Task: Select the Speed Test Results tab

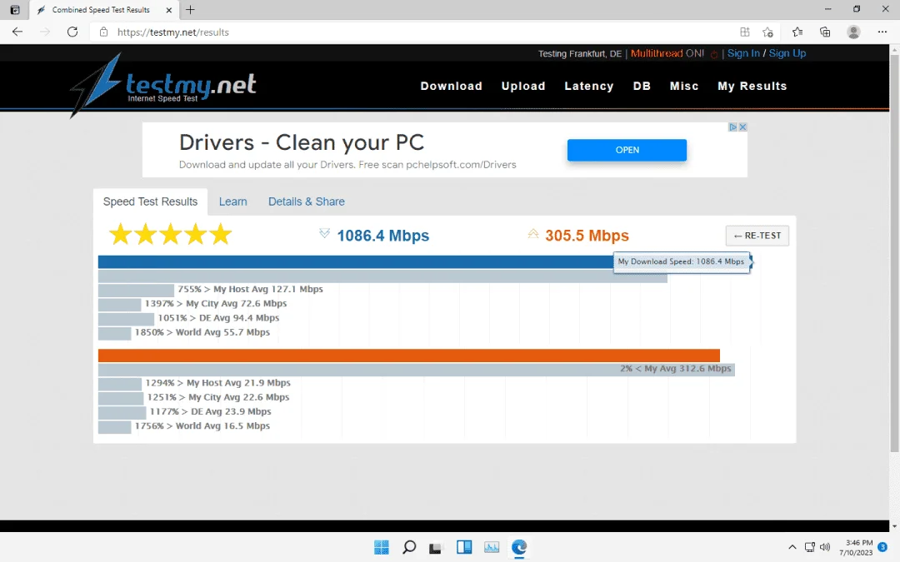Action: tap(150, 201)
